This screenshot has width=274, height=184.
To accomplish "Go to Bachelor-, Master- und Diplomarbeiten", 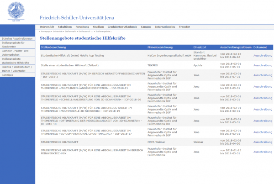I will pos(16,53).
